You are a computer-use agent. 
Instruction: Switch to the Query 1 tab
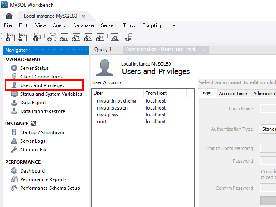pyautogui.click(x=103, y=50)
